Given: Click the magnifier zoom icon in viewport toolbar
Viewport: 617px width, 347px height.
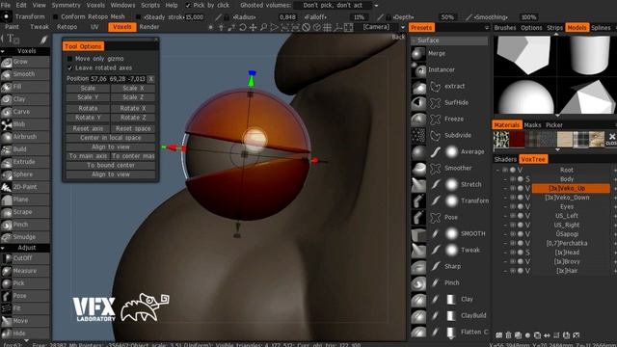Looking at the screenshot, I should pyautogui.click(x=263, y=27).
